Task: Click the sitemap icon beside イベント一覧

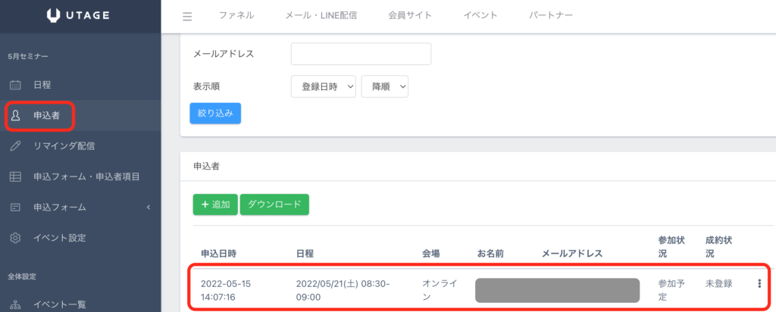Action: pyautogui.click(x=15, y=304)
